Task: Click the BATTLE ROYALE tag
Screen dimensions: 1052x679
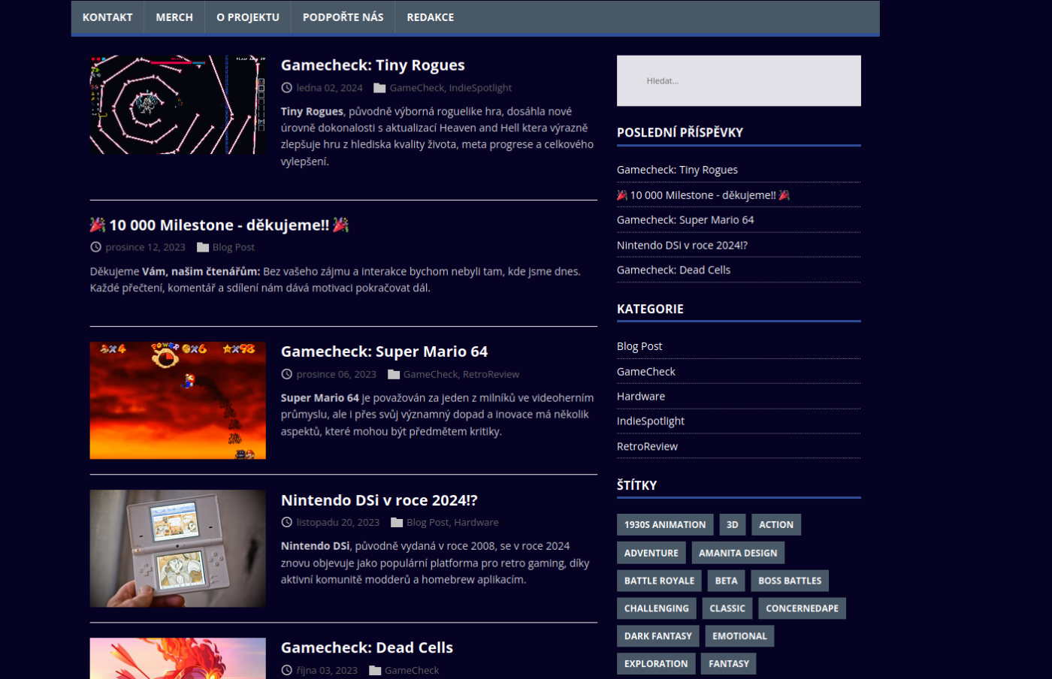Action: 659,581
